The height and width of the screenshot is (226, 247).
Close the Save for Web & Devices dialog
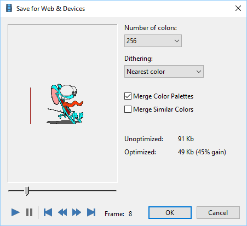coord(238,8)
